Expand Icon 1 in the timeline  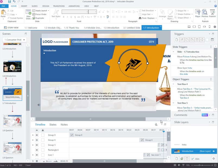point(33,155)
